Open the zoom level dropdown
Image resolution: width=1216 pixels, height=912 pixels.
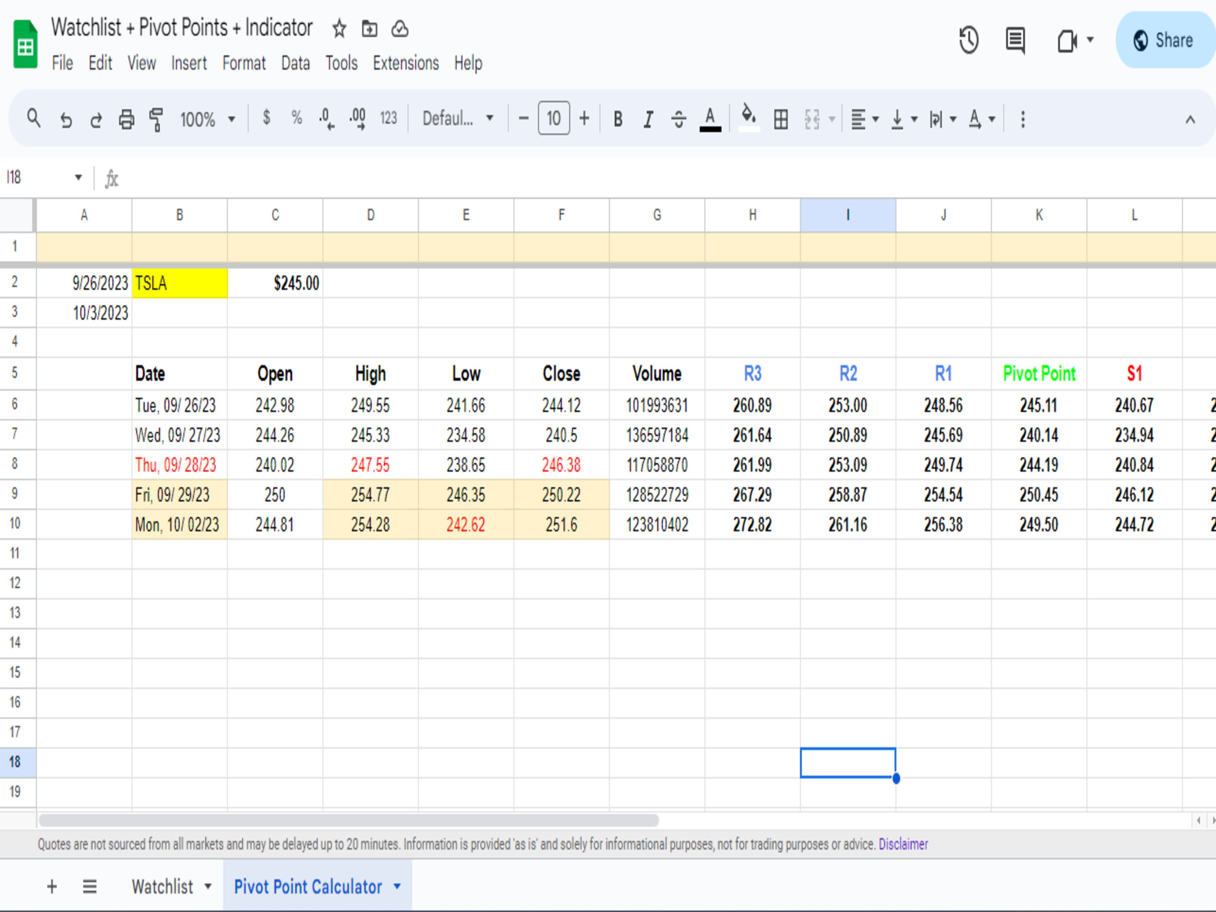(x=208, y=118)
